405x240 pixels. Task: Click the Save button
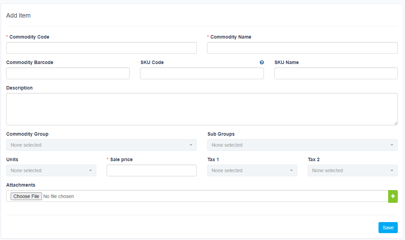[x=388, y=228]
